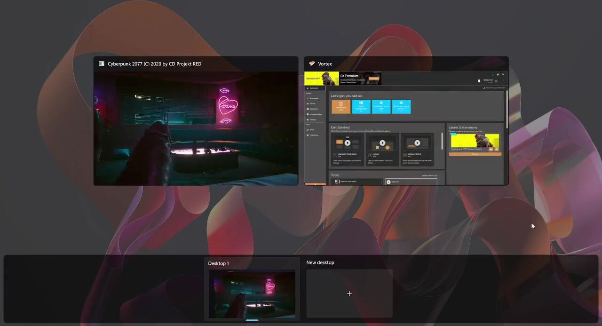Image resolution: width=602 pixels, height=326 pixels.
Task: Select the Desktop 1 thumbnail
Action: coord(252,294)
